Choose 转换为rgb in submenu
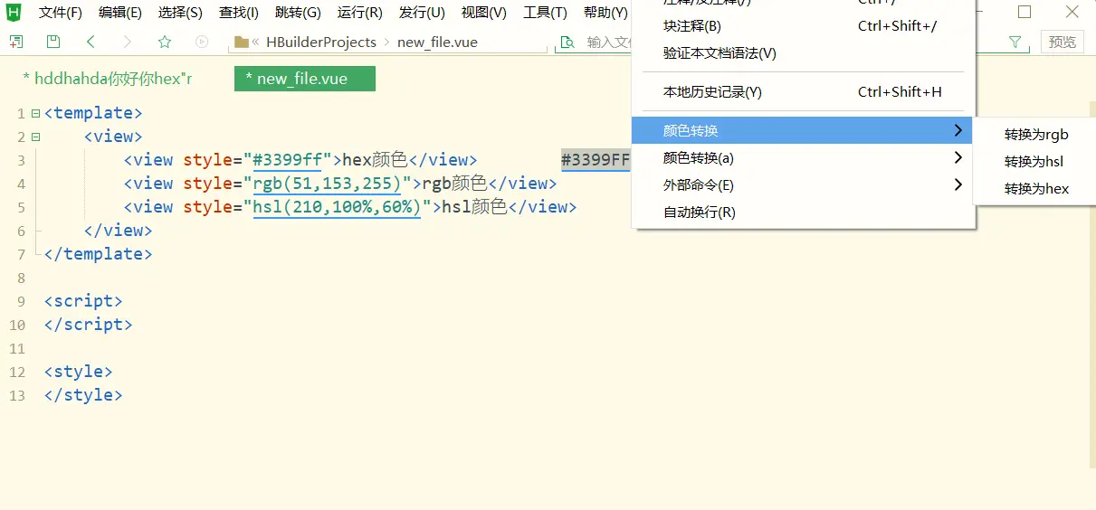 [1036, 135]
